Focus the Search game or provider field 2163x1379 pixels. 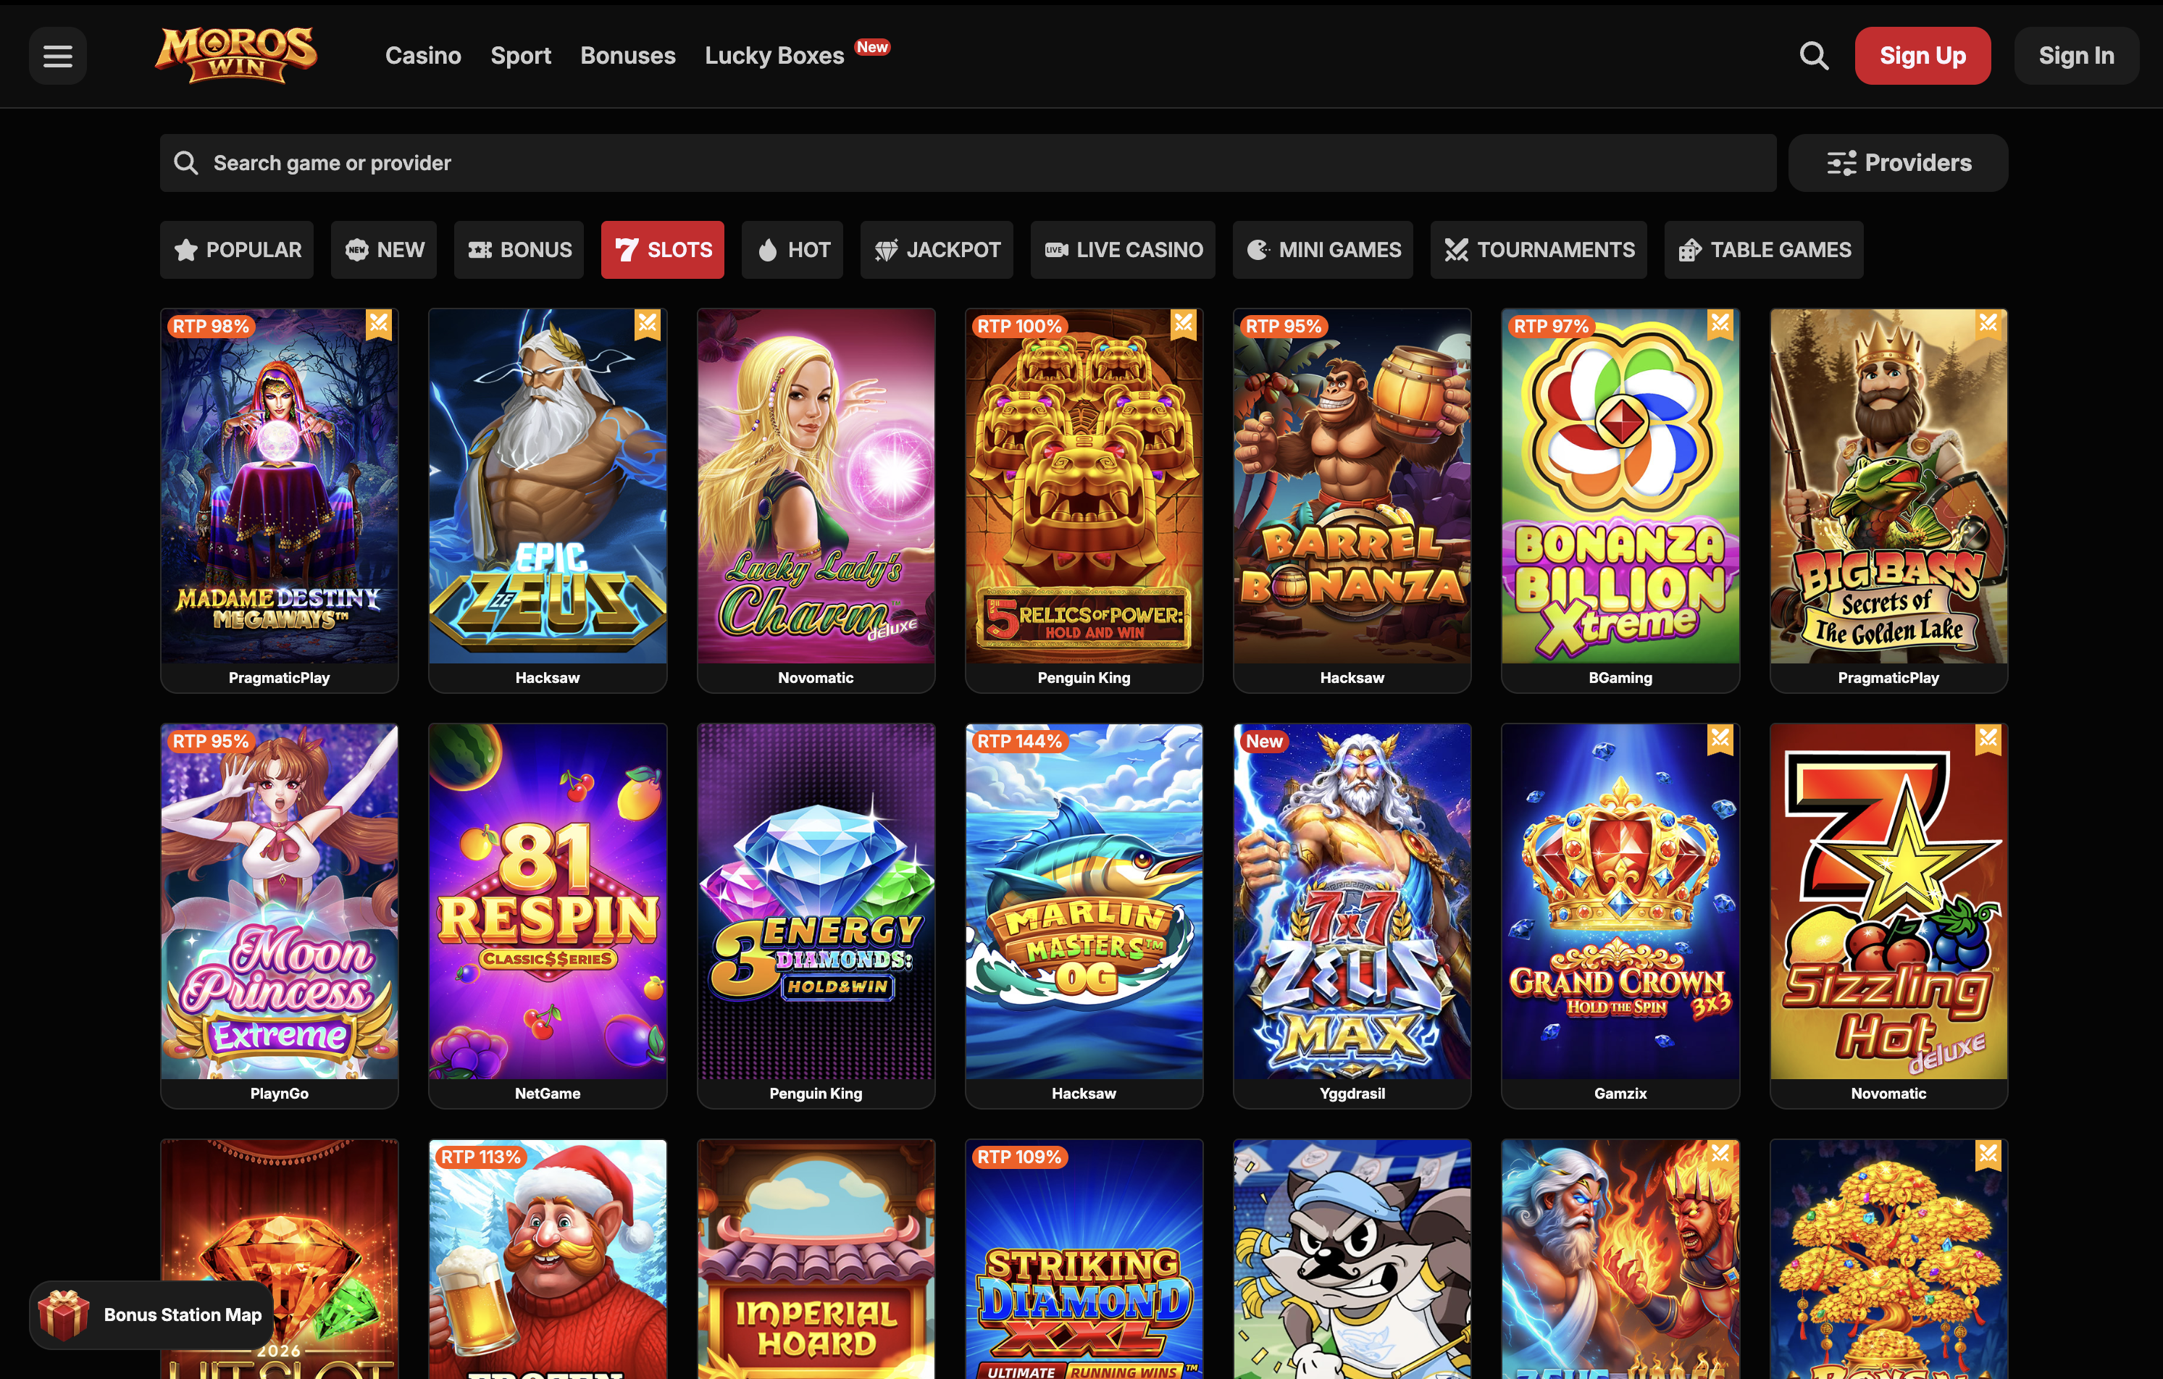[x=968, y=163]
